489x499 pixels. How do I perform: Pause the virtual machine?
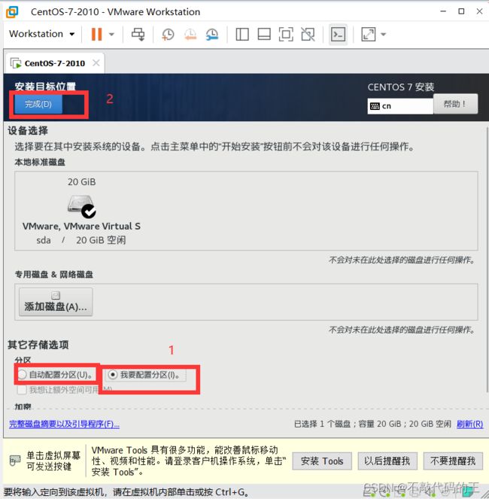96,34
